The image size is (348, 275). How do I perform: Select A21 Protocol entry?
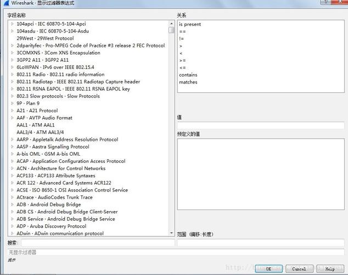click(x=37, y=111)
